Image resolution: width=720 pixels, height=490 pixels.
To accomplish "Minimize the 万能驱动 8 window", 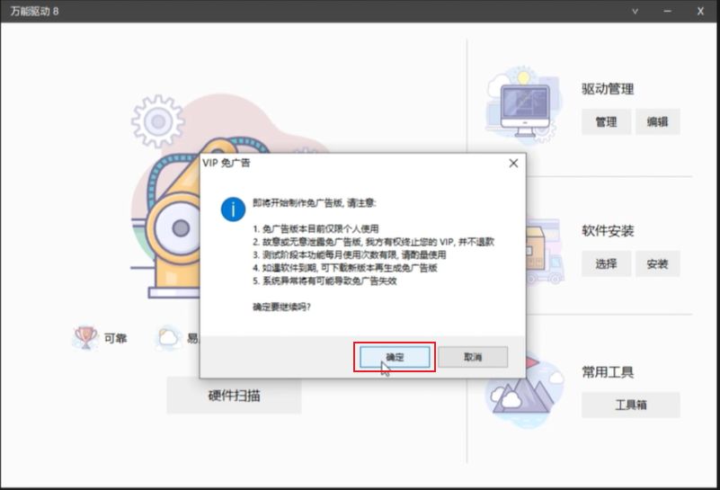I will click(x=667, y=11).
